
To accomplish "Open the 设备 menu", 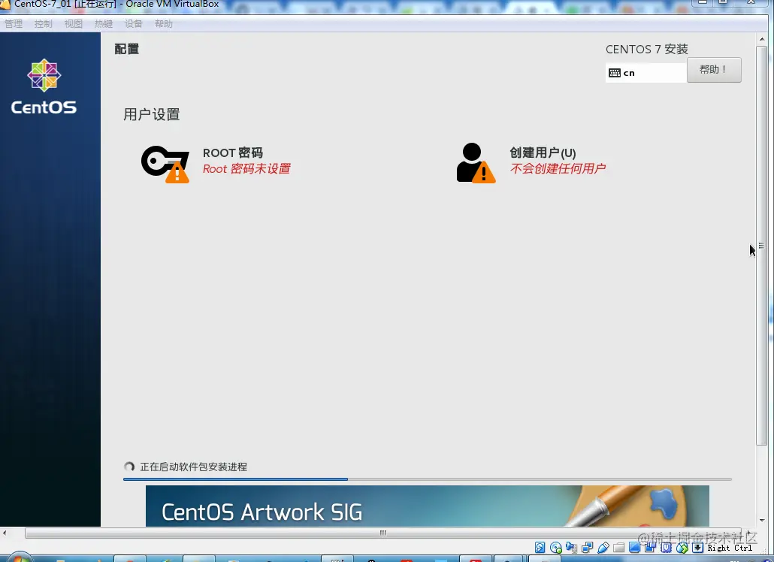I will pyautogui.click(x=133, y=24).
